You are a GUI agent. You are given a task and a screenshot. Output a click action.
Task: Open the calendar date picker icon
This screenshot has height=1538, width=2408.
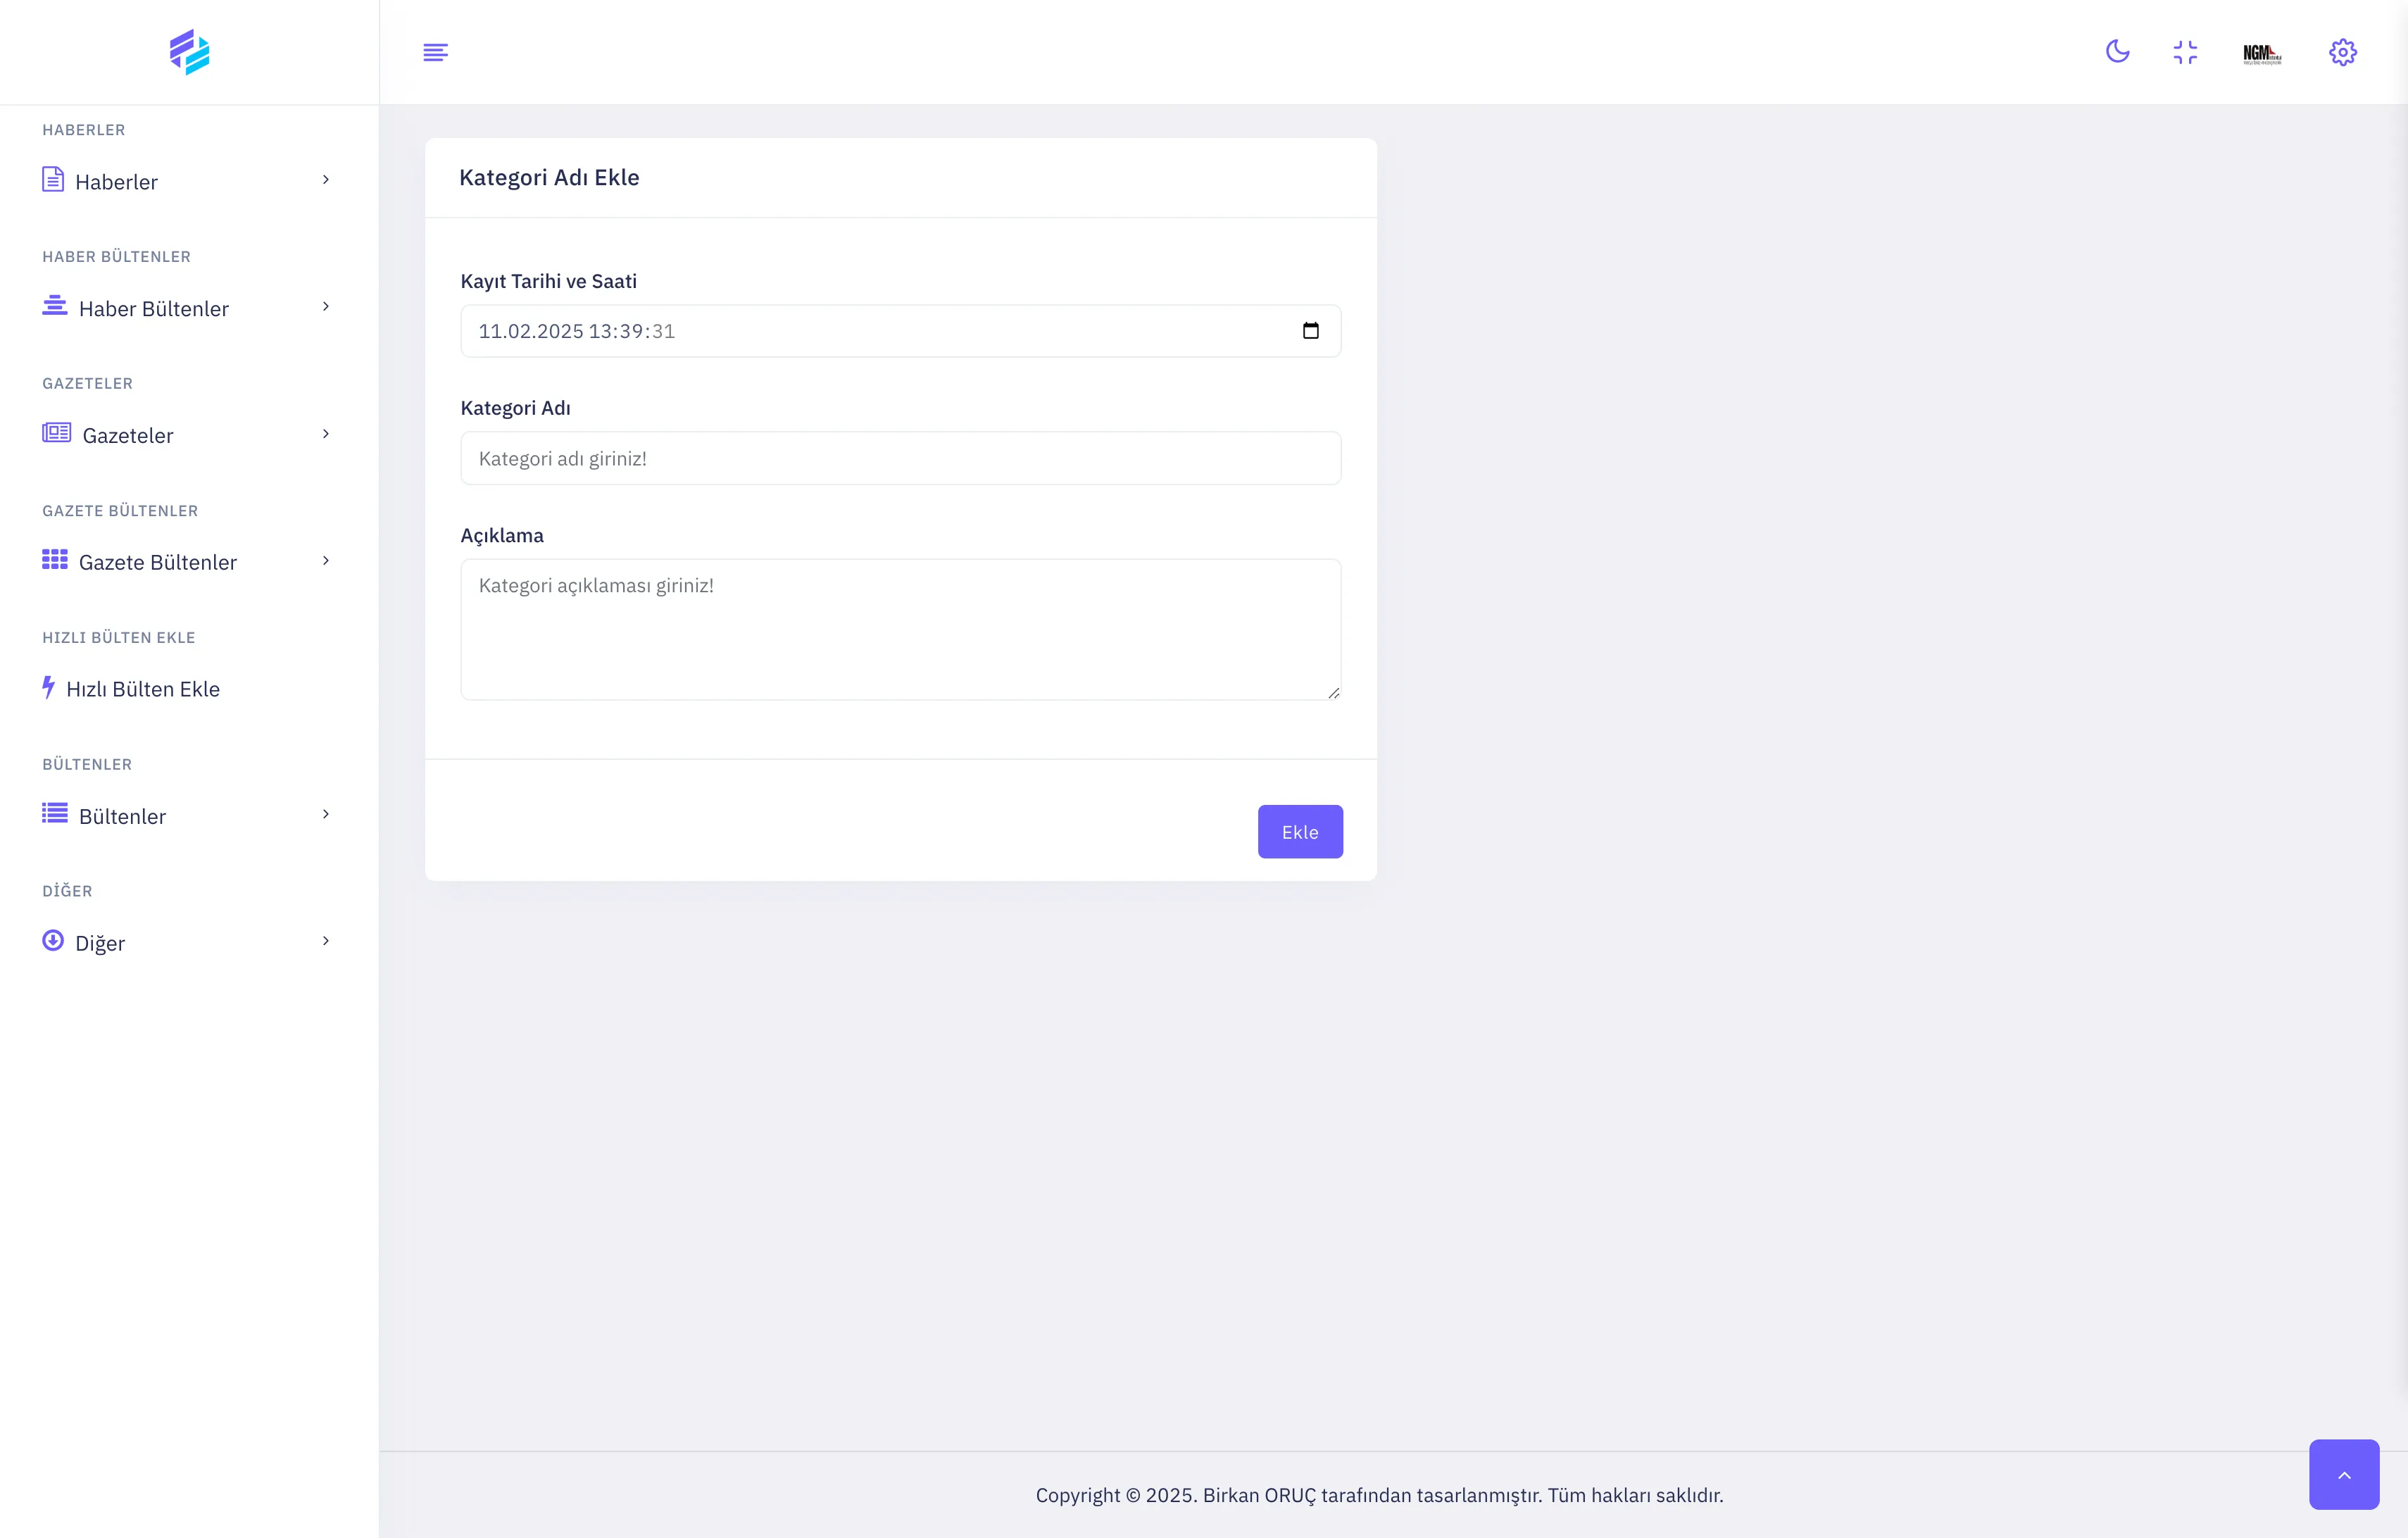(1310, 331)
